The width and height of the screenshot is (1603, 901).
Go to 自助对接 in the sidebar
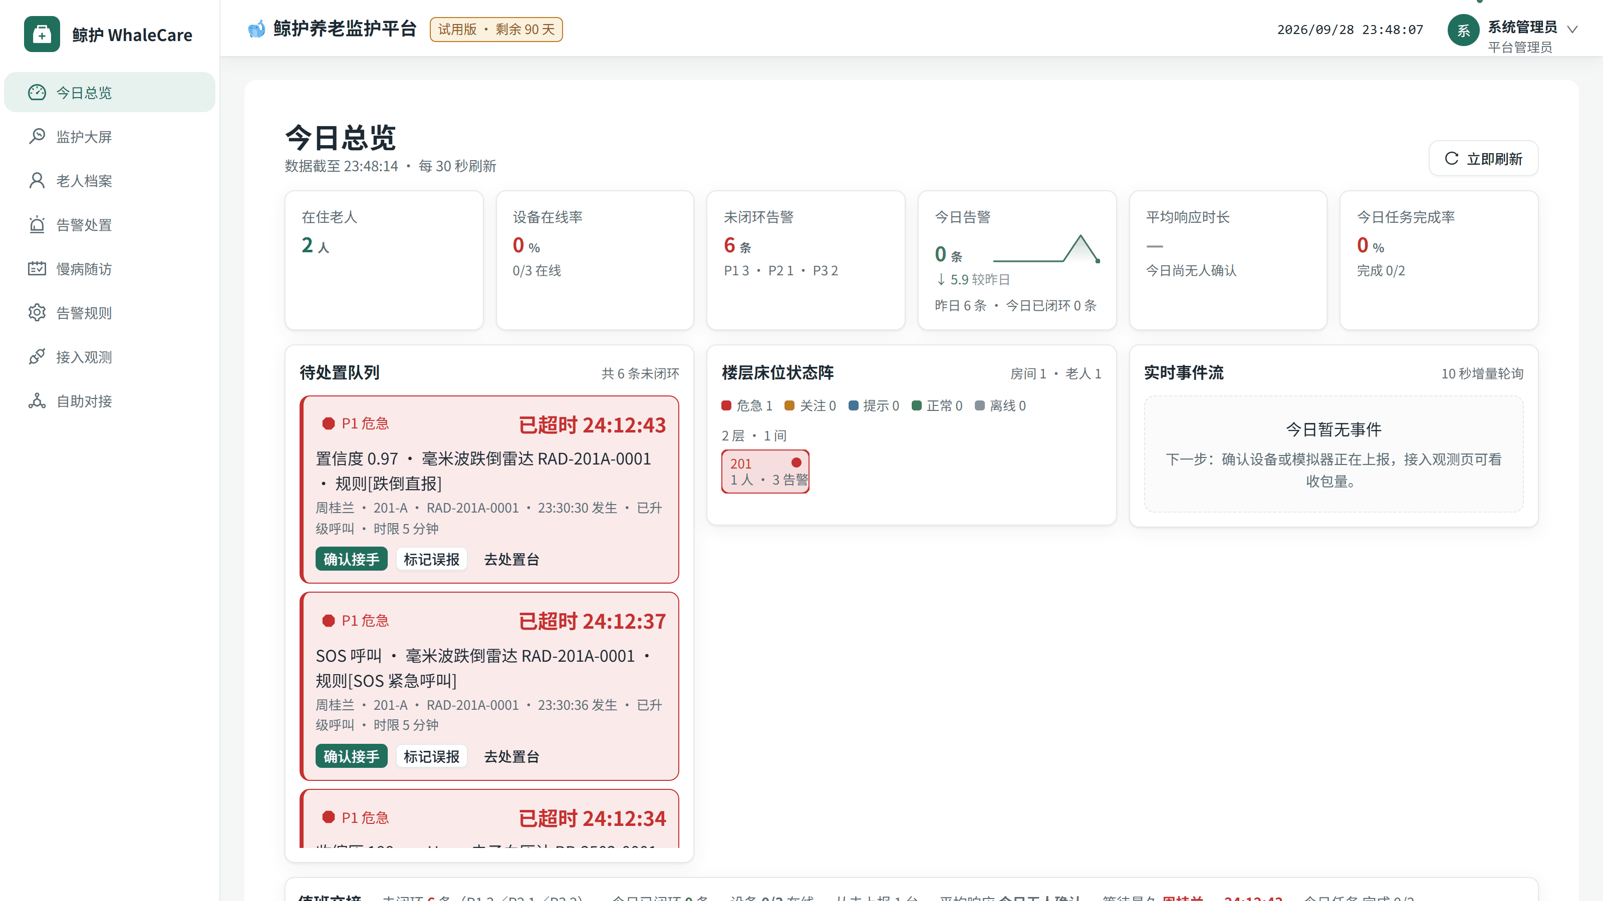tap(110, 400)
